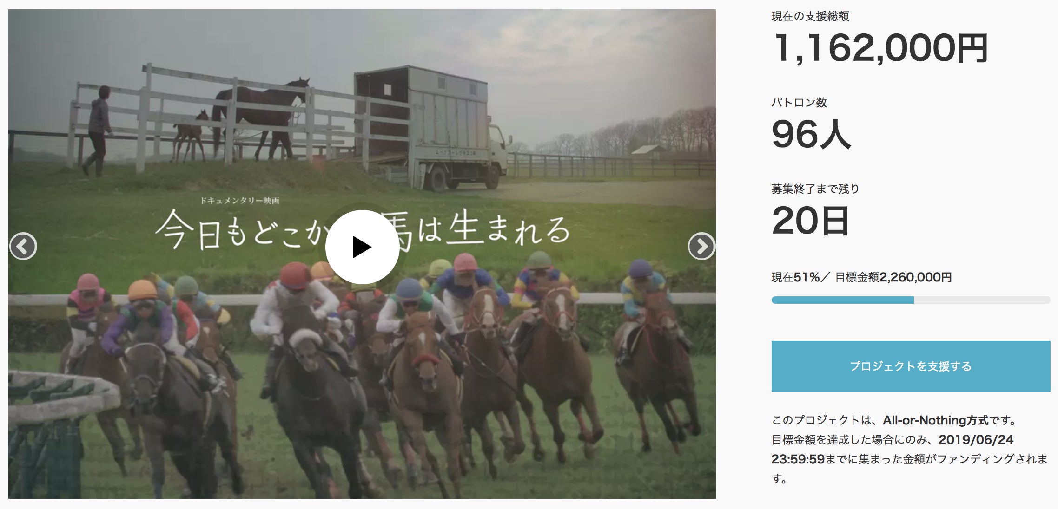Screen dimensions: 1058x509
Task: Click the ドキュメンタリー映画 caption above the title
Action: click(239, 201)
